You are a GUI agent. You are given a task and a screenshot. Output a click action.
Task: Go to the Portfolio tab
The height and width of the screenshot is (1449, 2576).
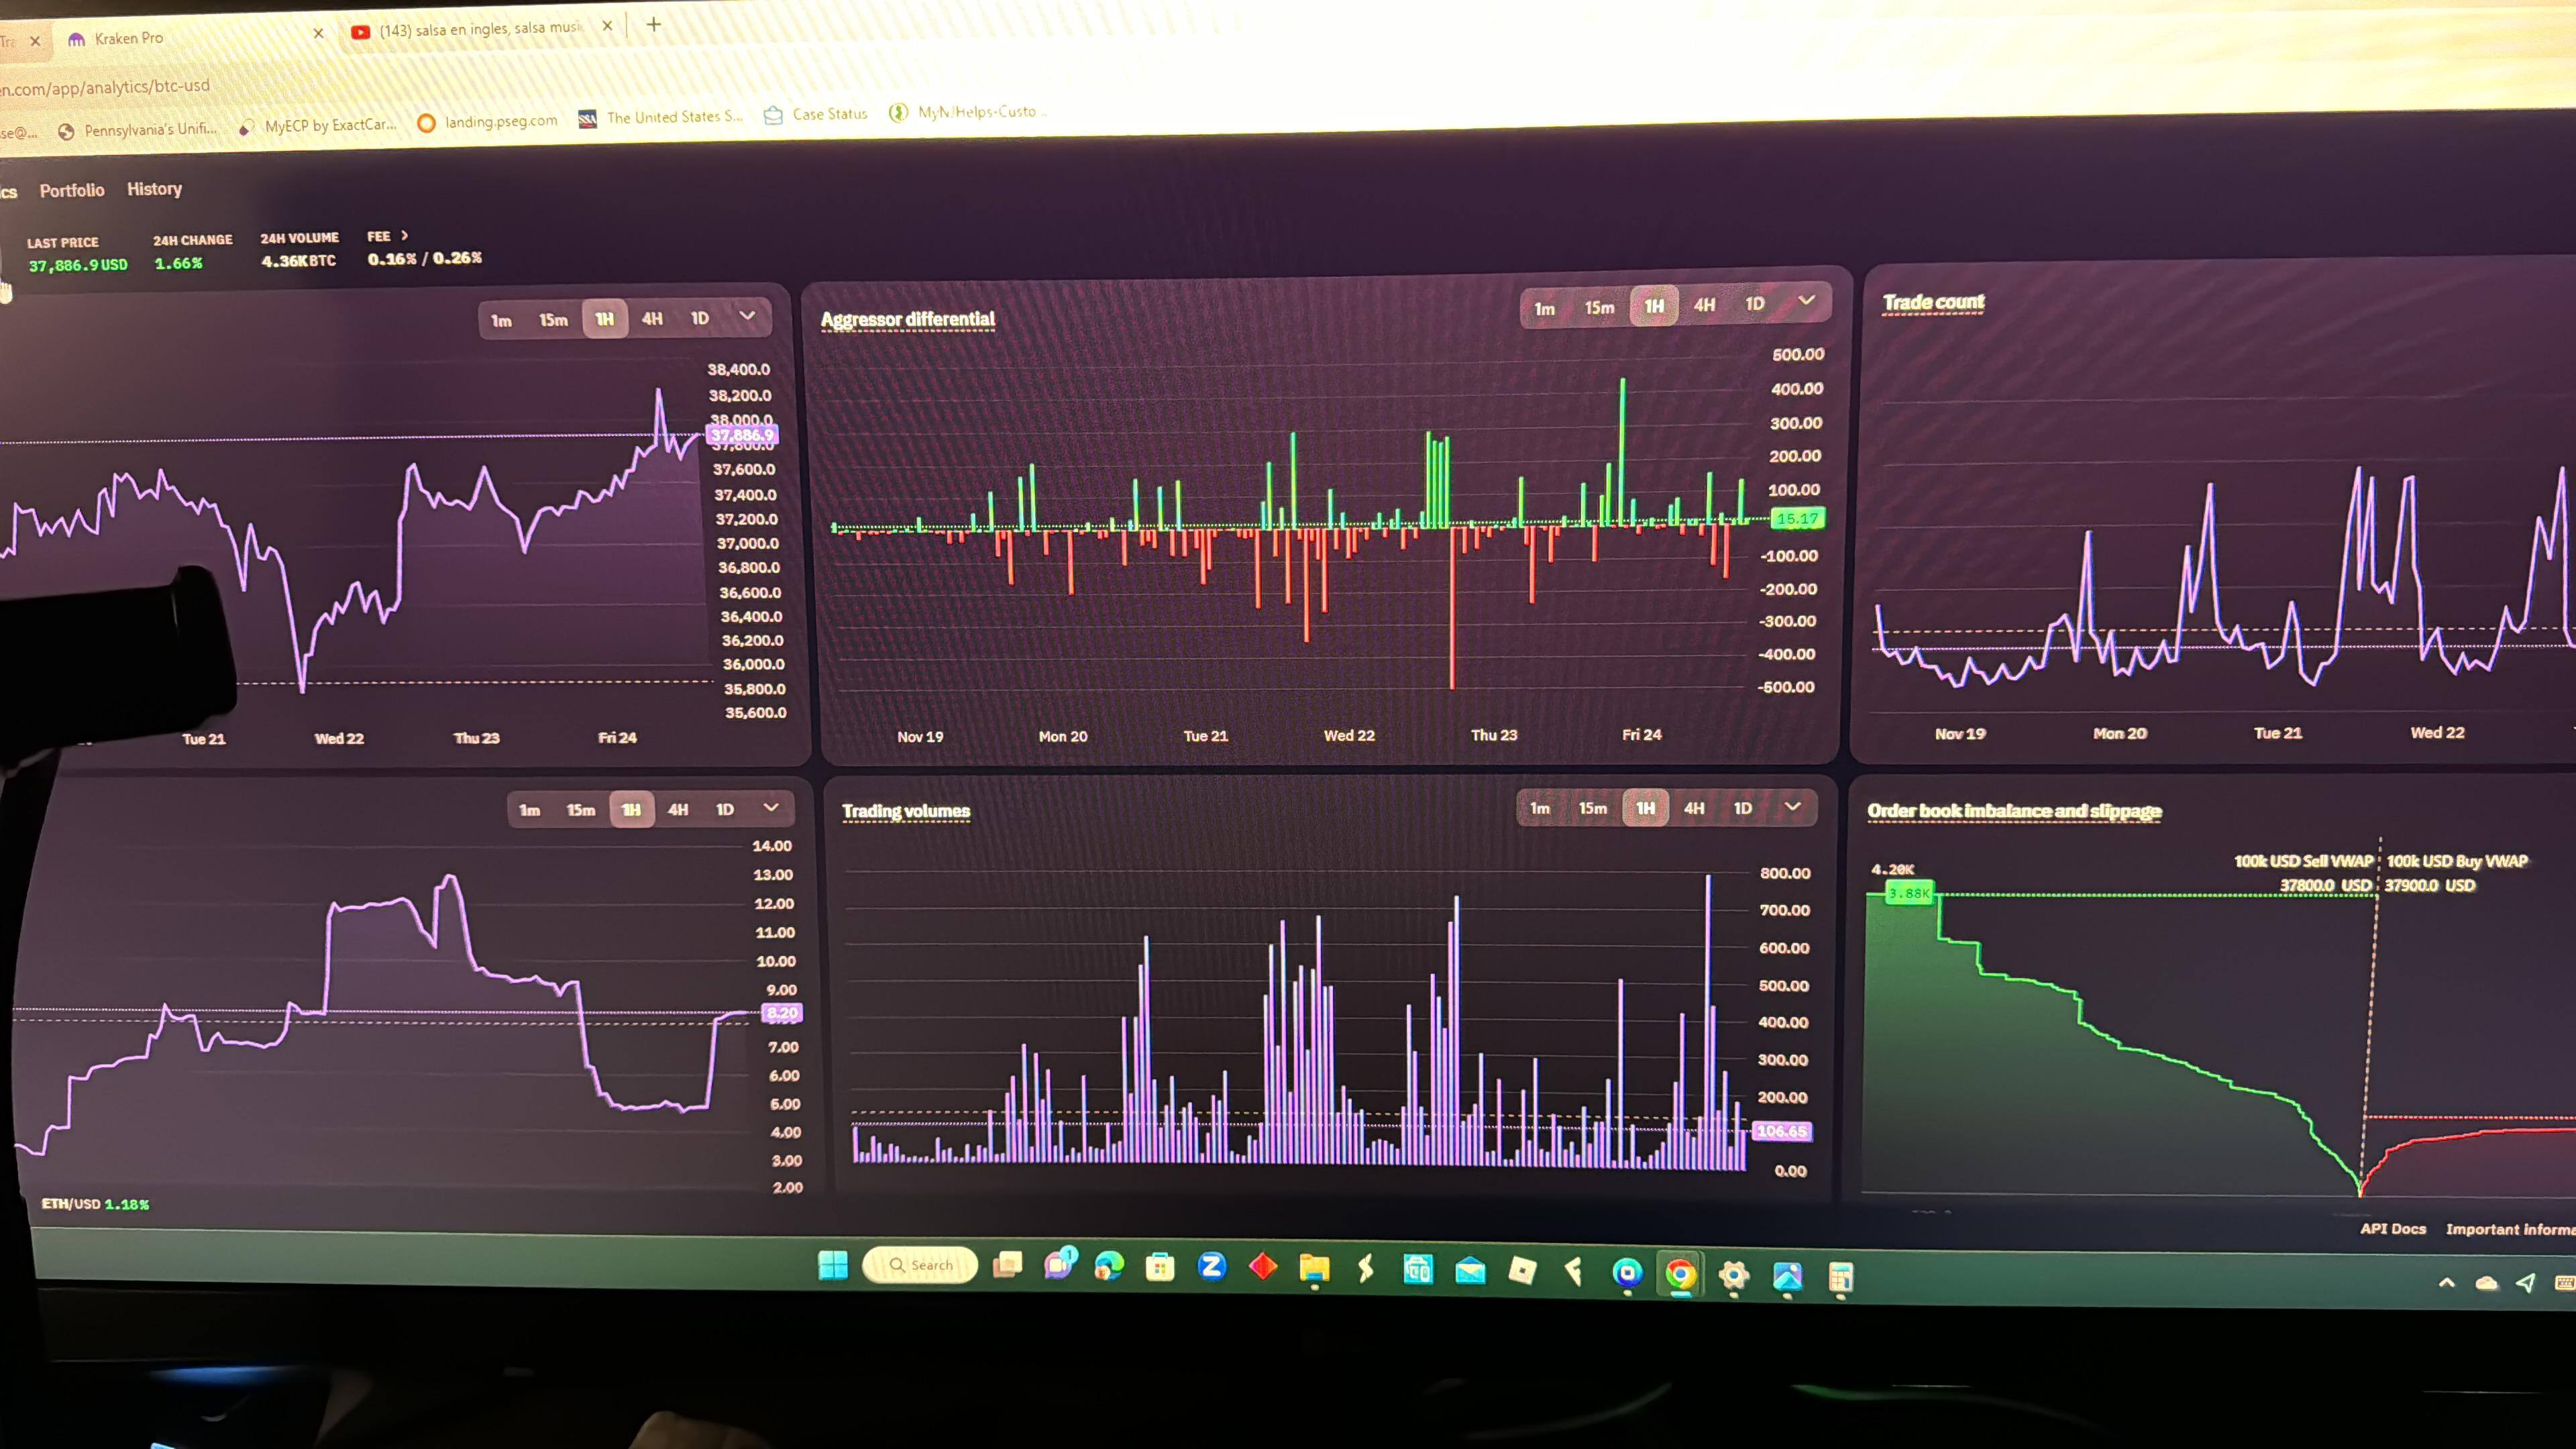[x=72, y=190]
